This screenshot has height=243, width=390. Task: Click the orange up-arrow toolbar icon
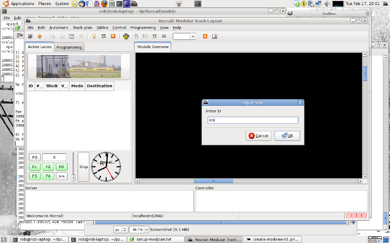point(40,36)
